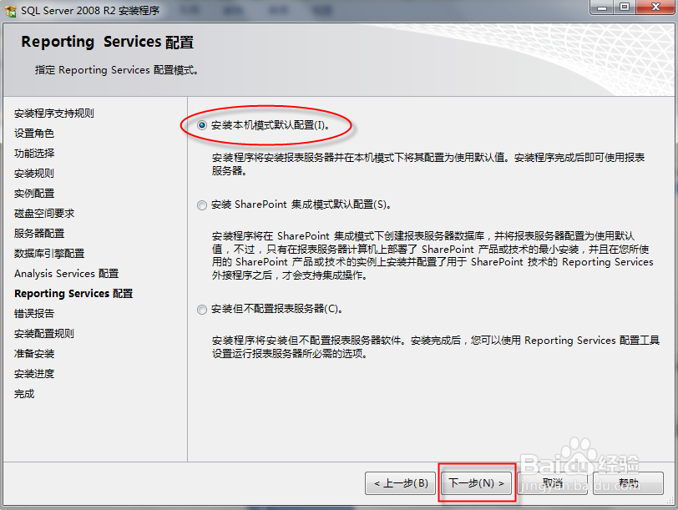Select bold Reporting Services 配置 sidebar step

click(x=73, y=294)
